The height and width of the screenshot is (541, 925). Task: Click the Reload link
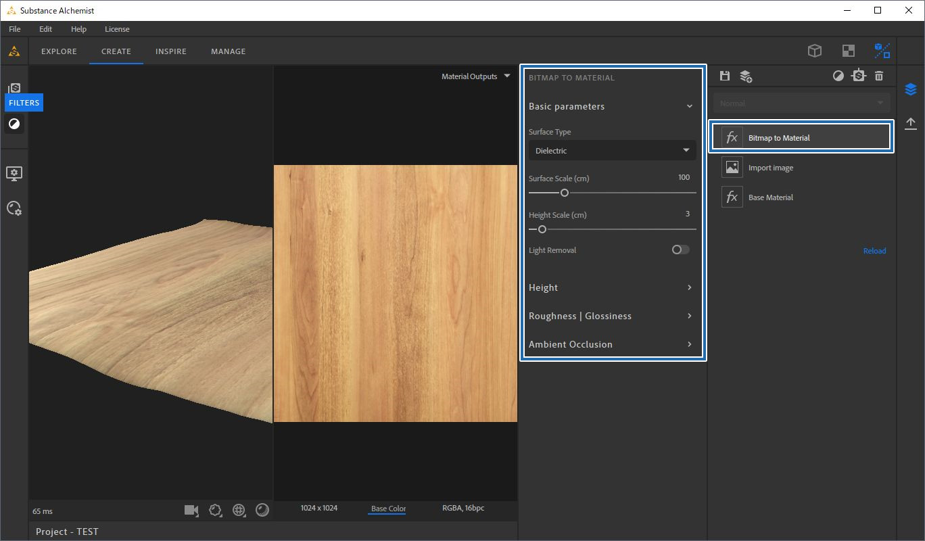(874, 251)
